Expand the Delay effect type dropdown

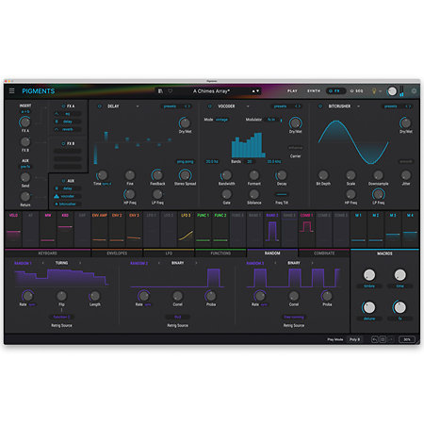pos(138,106)
